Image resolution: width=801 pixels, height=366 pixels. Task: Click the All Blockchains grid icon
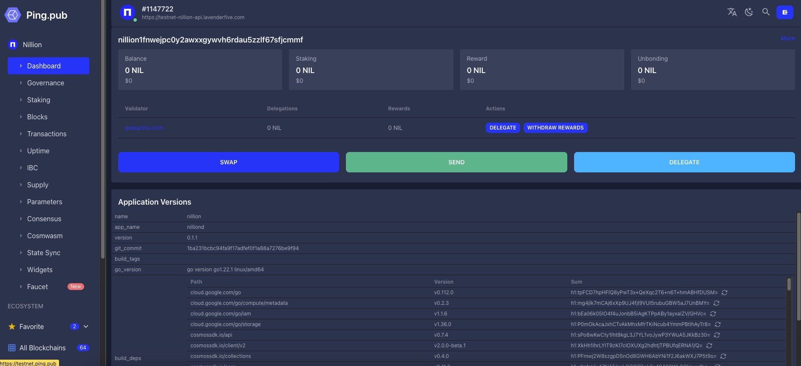coord(12,348)
